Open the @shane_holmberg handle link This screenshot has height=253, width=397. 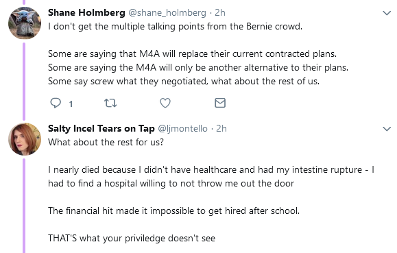coord(167,12)
